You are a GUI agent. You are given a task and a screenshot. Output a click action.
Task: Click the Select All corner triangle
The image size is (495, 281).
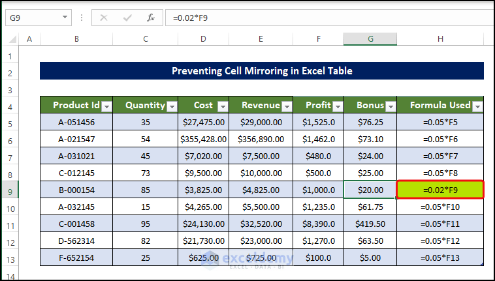click(11, 40)
